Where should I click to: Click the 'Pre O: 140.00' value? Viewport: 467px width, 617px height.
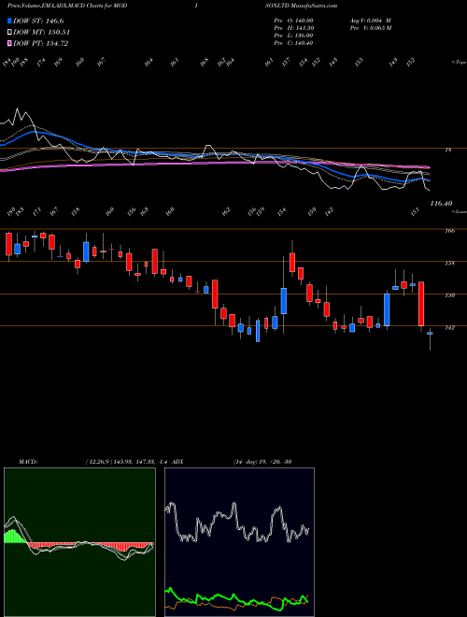tap(293, 21)
